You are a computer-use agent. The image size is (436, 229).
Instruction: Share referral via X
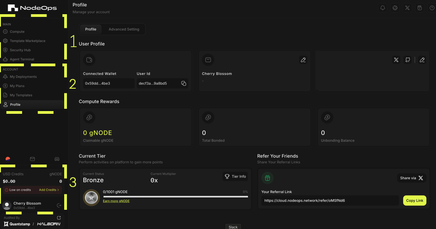412,178
